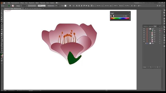
Task: Select the Selection tool (black arrow)
Action: [x=2, y=11]
